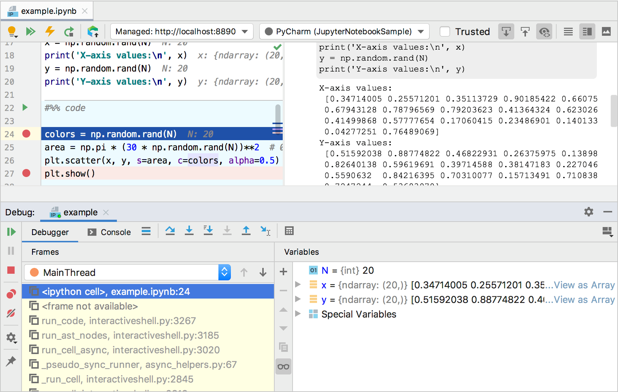Toggle mute breakpoints in debug sidebar

(x=11, y=313)
